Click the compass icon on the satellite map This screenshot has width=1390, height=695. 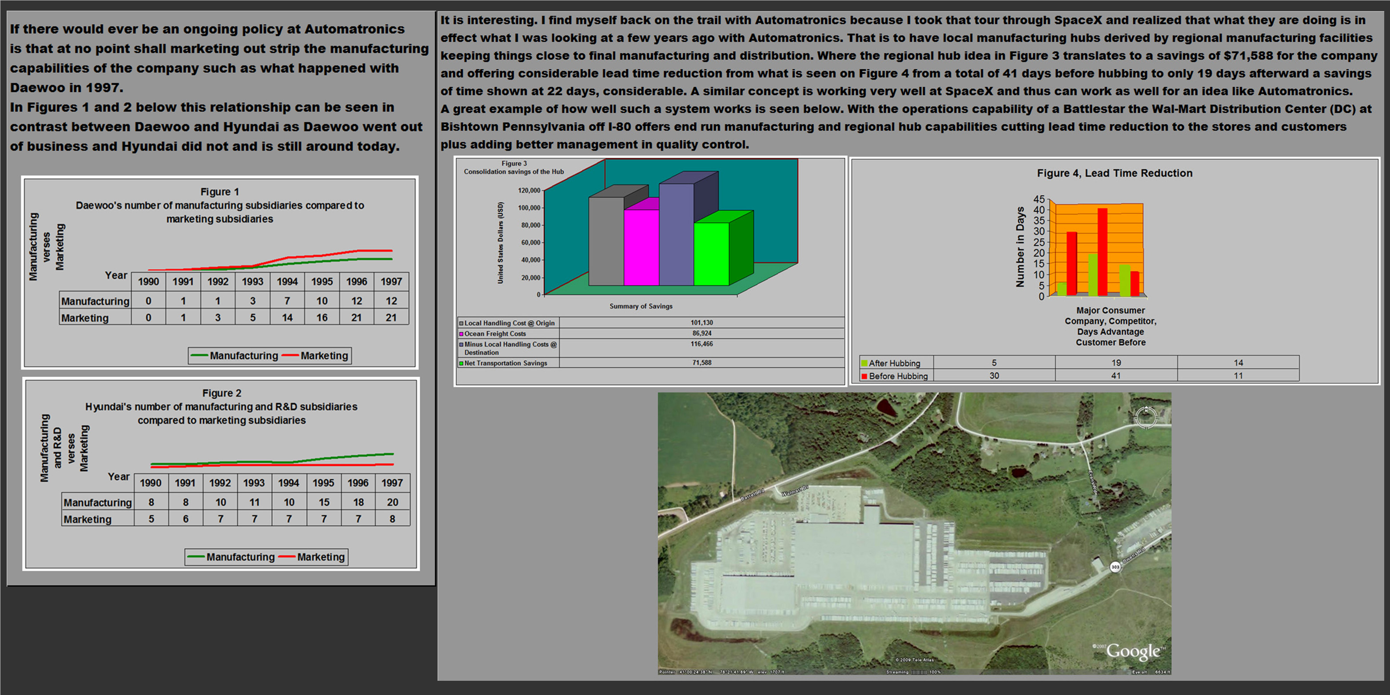[x=1146, y=417]
